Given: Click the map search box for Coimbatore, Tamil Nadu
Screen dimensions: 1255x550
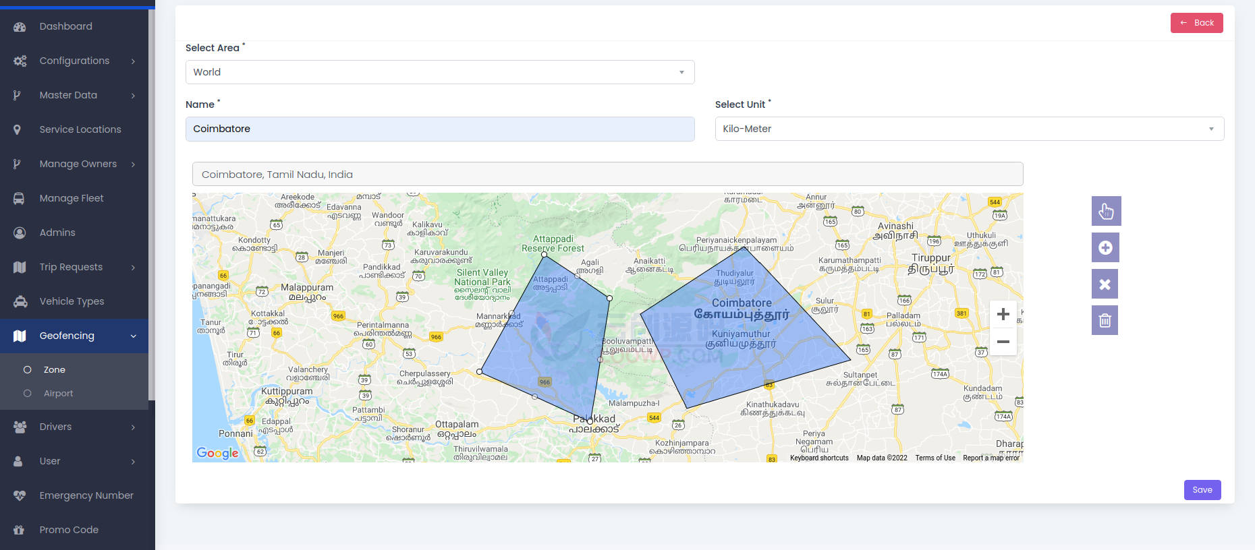Looking at the screenshot, I should 607,174.
